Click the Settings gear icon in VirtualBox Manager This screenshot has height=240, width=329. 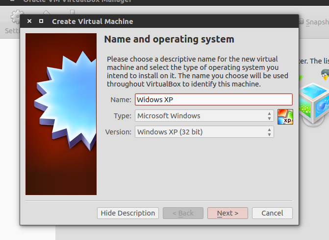point(16,16)
